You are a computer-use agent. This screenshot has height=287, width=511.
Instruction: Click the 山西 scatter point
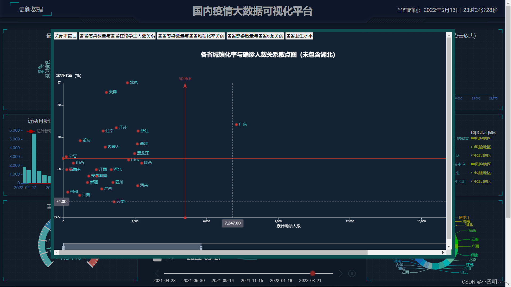(73, 163)
